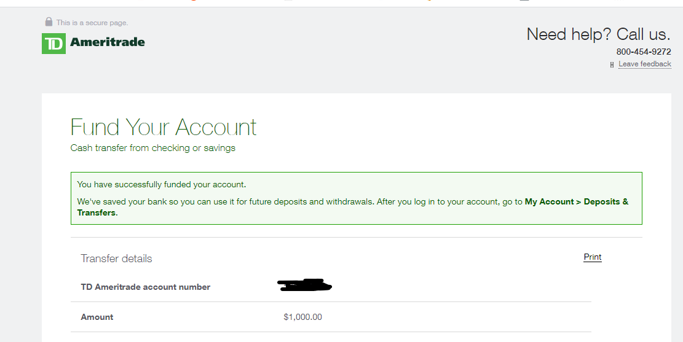Viewport: 683px width, 342px height.
Task: Open the Leave feedback link
Action: point(645,64)
